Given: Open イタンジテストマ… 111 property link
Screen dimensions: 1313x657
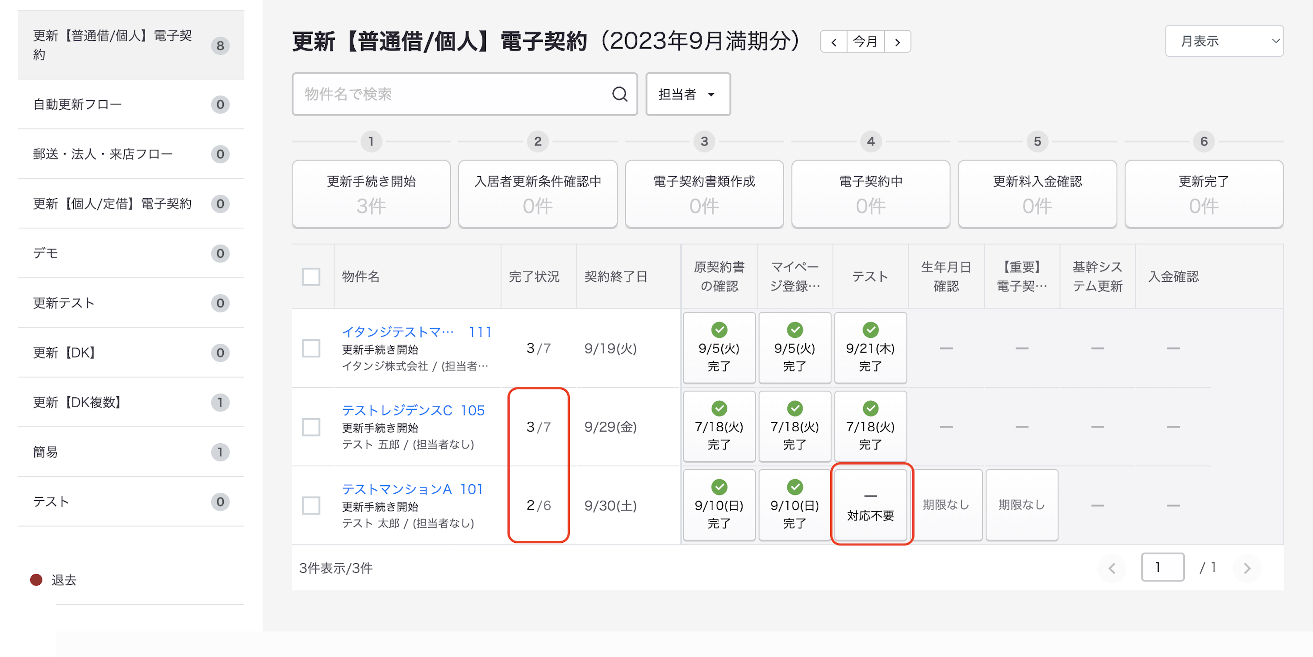Looking at the screenshot, I should tap(416, 332).
